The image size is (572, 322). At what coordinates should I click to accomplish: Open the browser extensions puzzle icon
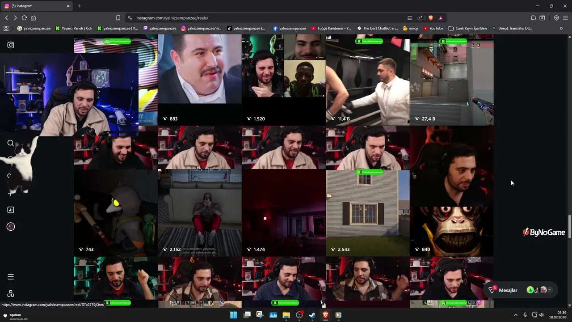coord(533,18)
